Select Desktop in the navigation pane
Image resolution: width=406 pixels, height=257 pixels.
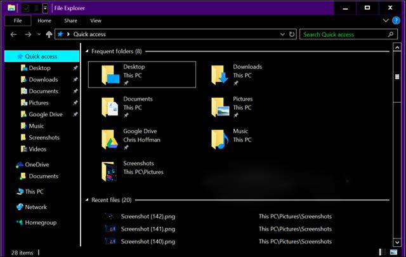(x=39, y=68)
